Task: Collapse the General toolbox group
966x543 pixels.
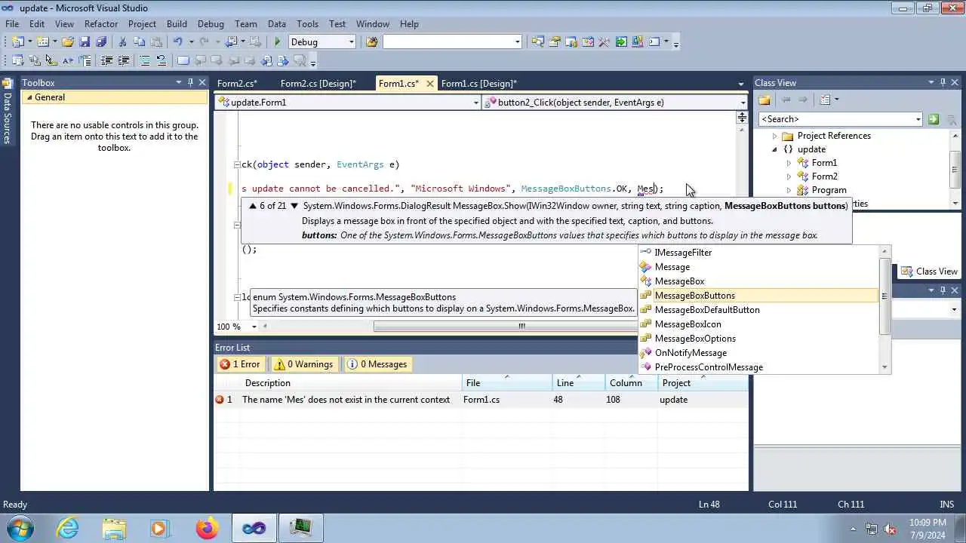Action: click(x=29, y=97)
